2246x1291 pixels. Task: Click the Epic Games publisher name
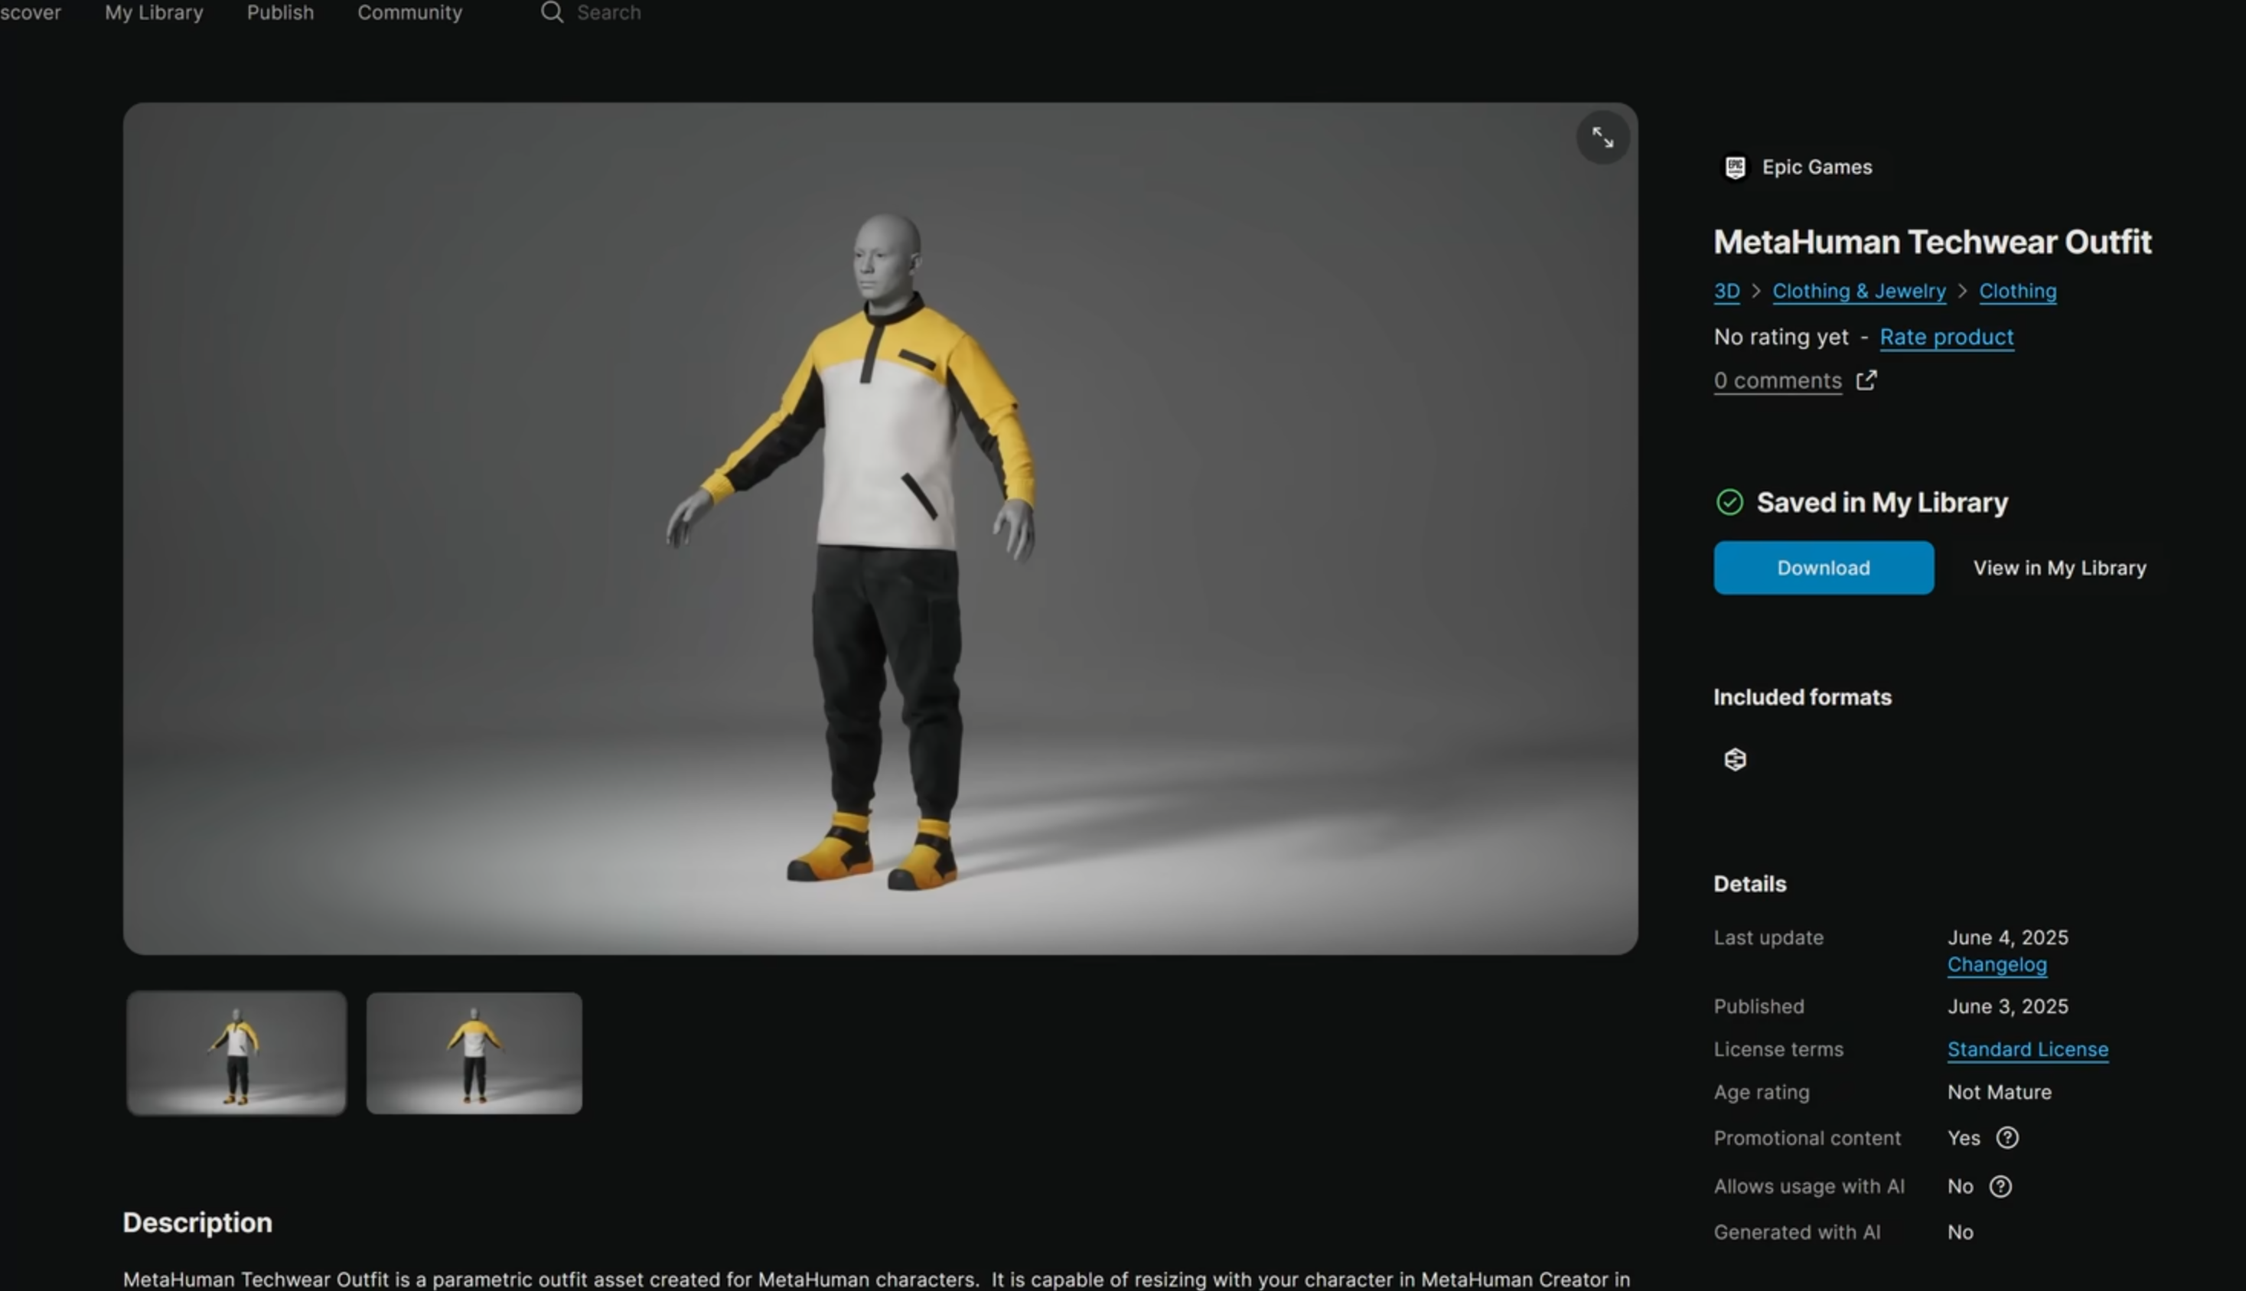1817,168
